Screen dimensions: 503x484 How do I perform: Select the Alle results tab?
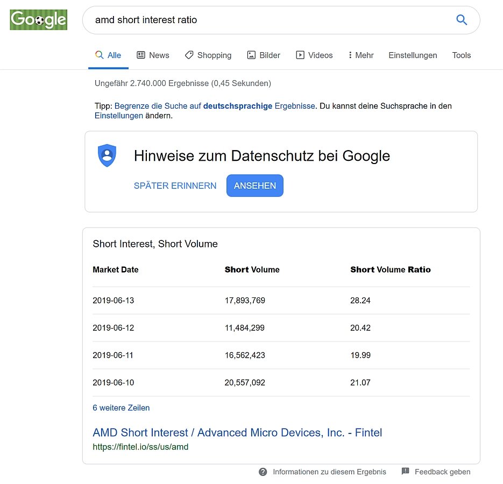coord(108,55)
